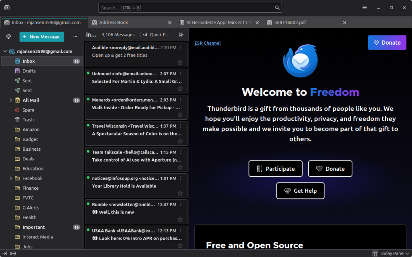Click the online activity indicator in status bar
This screenshot has width=412, height=257.
click(12, 253)
